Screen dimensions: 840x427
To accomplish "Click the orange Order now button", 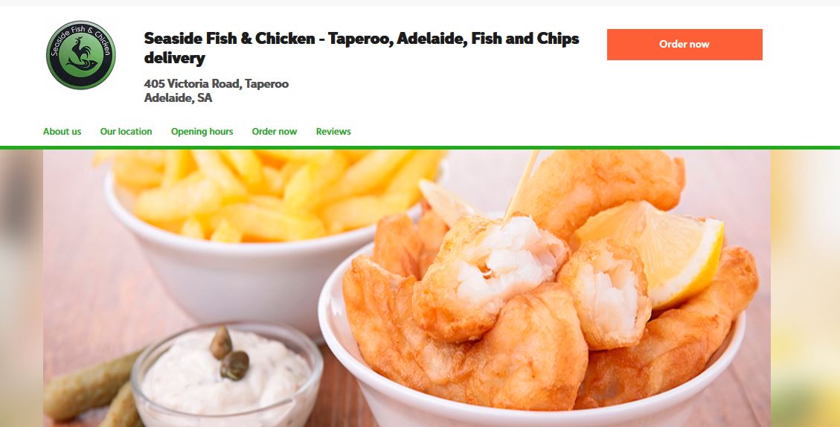I will (x=684, y=45).
